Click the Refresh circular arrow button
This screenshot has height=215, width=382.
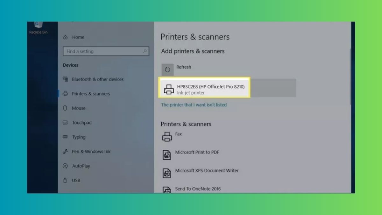167,70
